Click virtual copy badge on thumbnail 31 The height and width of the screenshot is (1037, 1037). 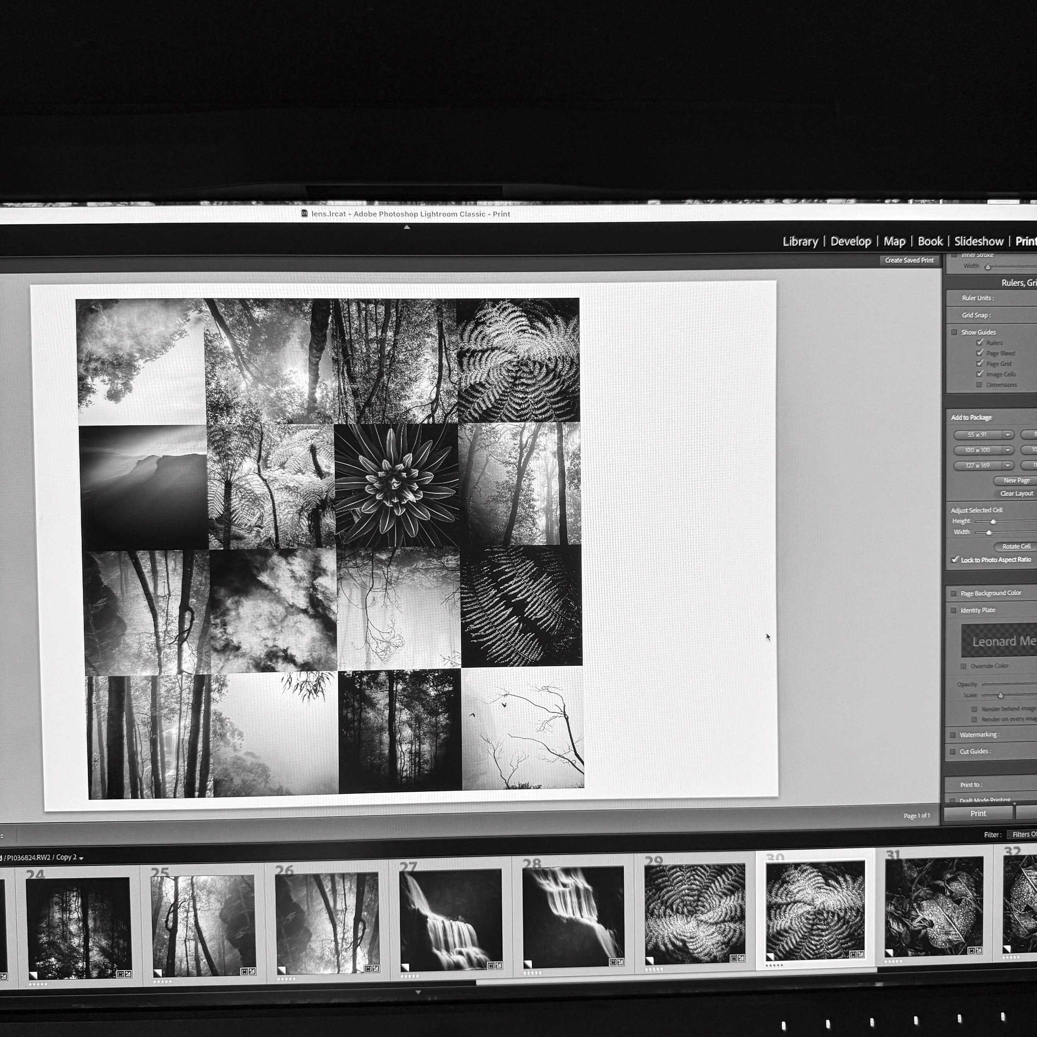889,953
